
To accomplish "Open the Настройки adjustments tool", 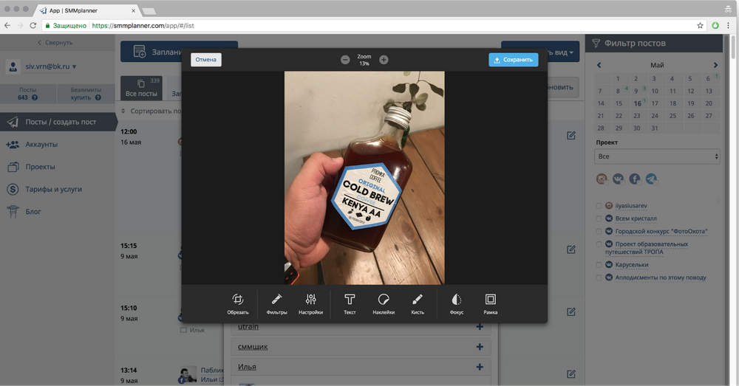I will click(310, 303).
